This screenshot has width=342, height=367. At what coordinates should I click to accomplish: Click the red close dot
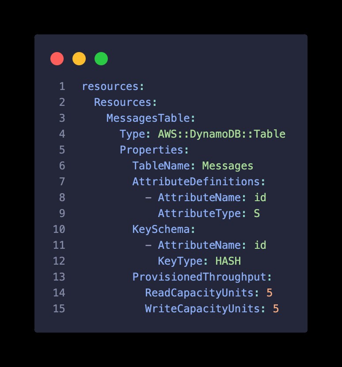click(57, 59)
